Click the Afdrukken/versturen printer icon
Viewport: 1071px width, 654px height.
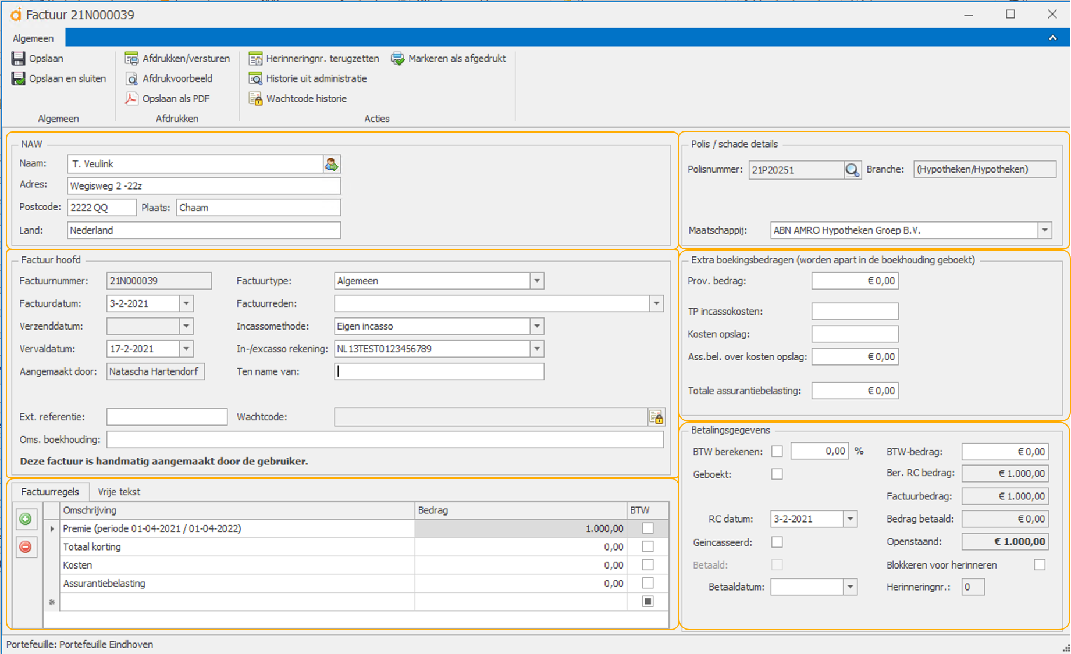click(x=131, y=58)
